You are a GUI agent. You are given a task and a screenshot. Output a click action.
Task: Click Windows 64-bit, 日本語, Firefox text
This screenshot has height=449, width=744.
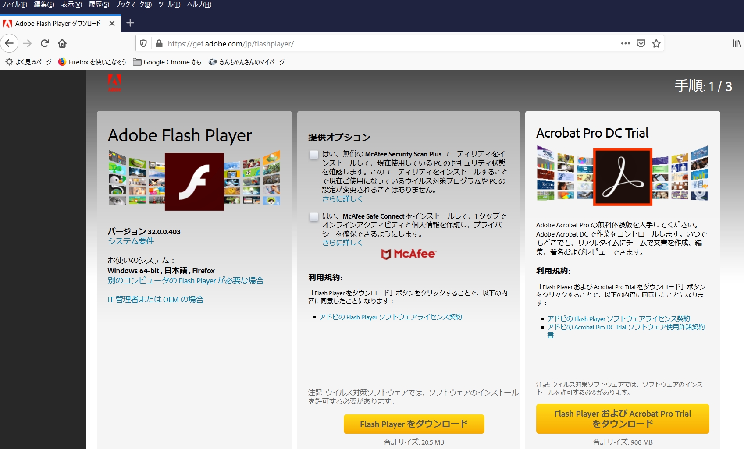(161, 270)
